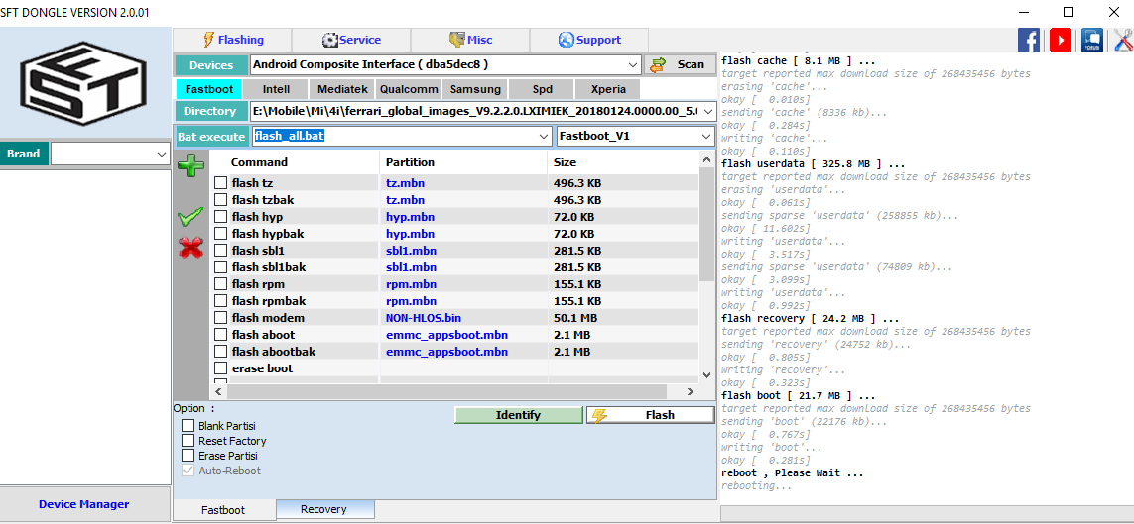Switch to the Samsung platform tab
The width and height of the screenshot is (1134, 524).
[x=474, y=89]
